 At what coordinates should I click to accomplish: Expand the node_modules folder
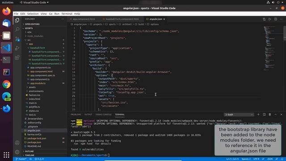pyautogui.click(x=35, y=36)
